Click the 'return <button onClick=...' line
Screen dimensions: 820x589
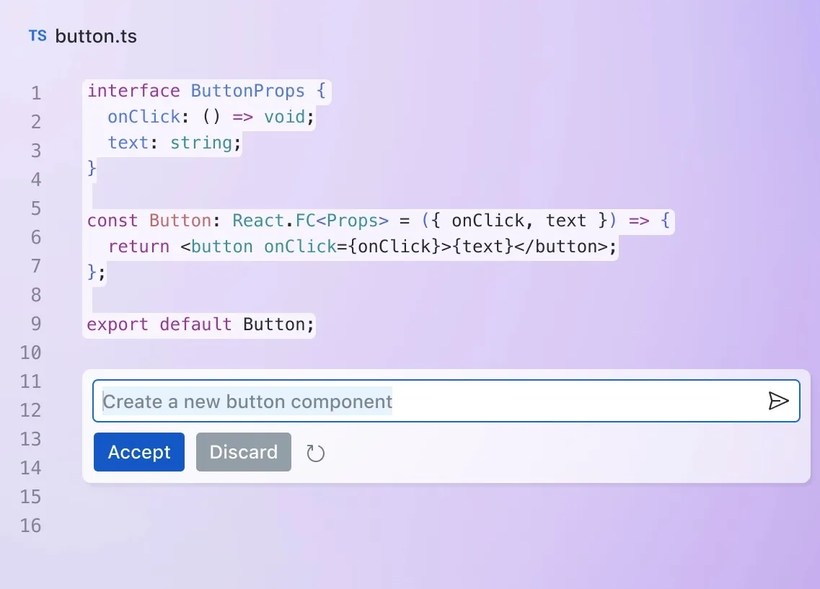coord(363,246)
